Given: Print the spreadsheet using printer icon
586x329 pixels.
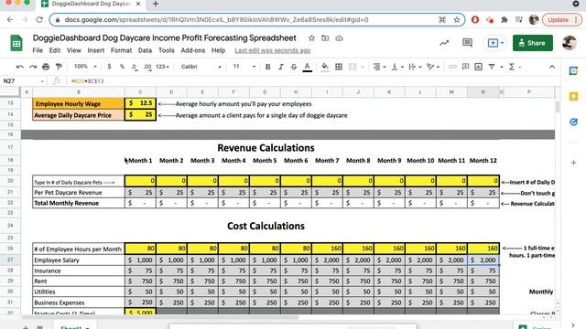Looking at the screenshot, I should [46, 67].
